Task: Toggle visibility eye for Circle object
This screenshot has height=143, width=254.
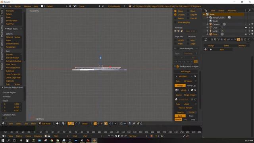Action: [x=246, y=27]
